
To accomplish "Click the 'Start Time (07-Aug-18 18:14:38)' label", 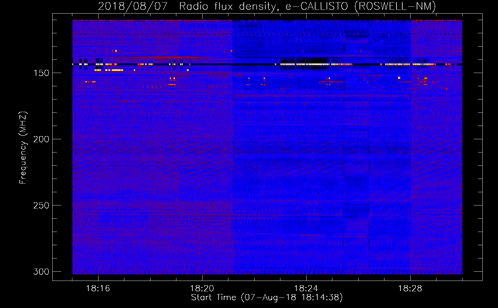I will [x=267, y=298].
